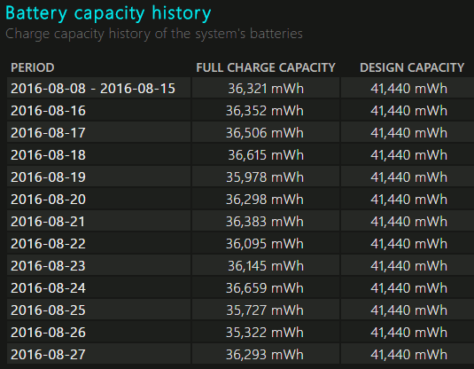Click the DESIGN CAPACITY column header
Image resolution: width=474 pixels, height=369 pixels.
412,67
